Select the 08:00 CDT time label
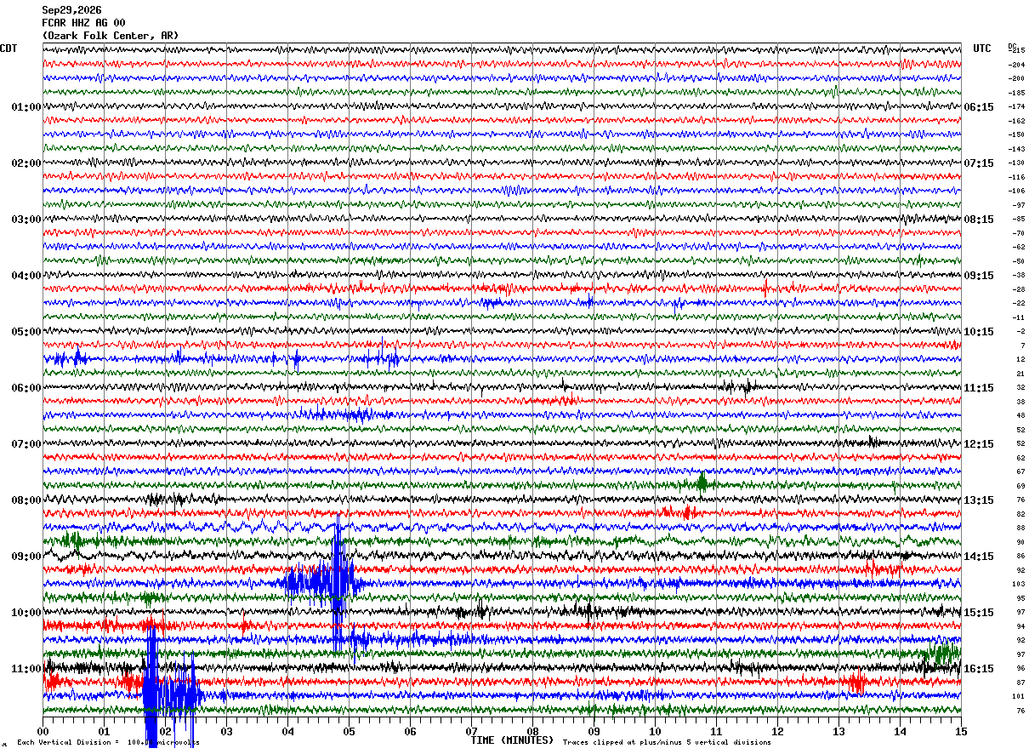This screenshot has width=1029, height=754. click(26, 500)
